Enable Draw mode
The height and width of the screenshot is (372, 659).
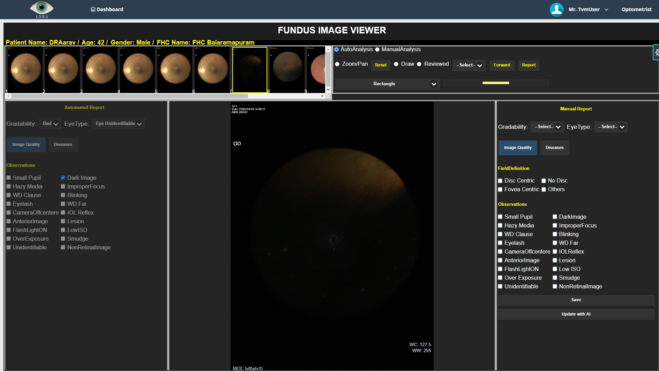396,64
